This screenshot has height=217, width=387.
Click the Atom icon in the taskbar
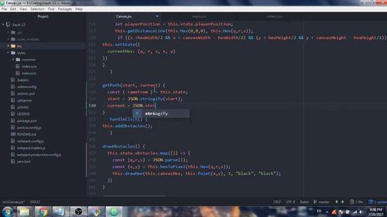pyautogui.click(x=114, y=212)
